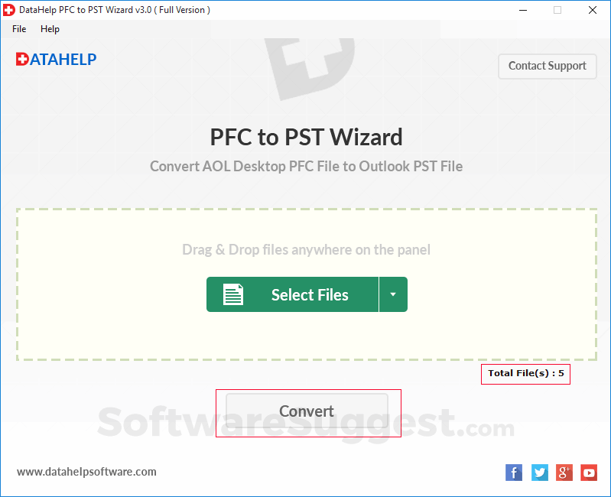Open the Twitter social icon
611x497 pixels.
click(x=540, y=473)
